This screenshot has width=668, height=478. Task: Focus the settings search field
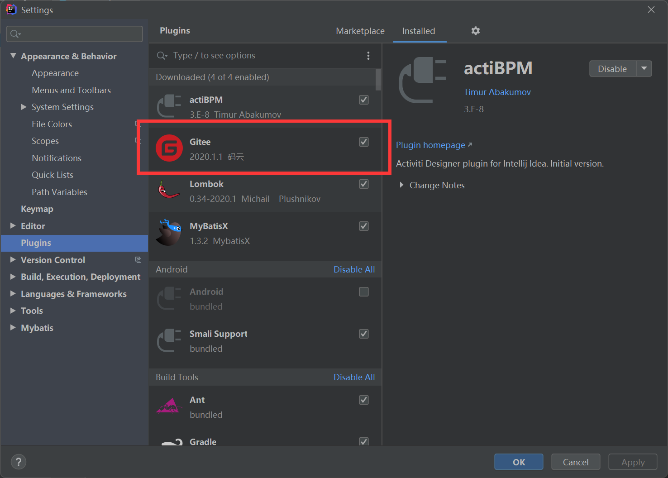coord(75,34)
